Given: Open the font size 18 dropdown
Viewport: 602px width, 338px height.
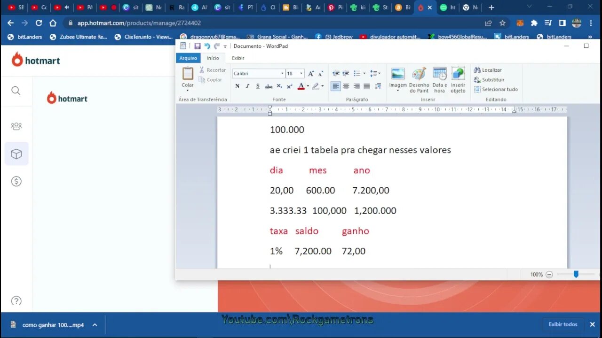Looking at the screenshot, I should (x=301, y=74).
